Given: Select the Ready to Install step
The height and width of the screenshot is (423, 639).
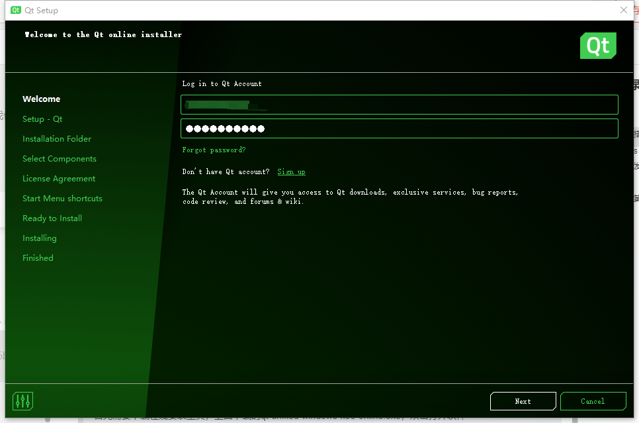Looking at the screenshot, I should (x=52, y=218).
